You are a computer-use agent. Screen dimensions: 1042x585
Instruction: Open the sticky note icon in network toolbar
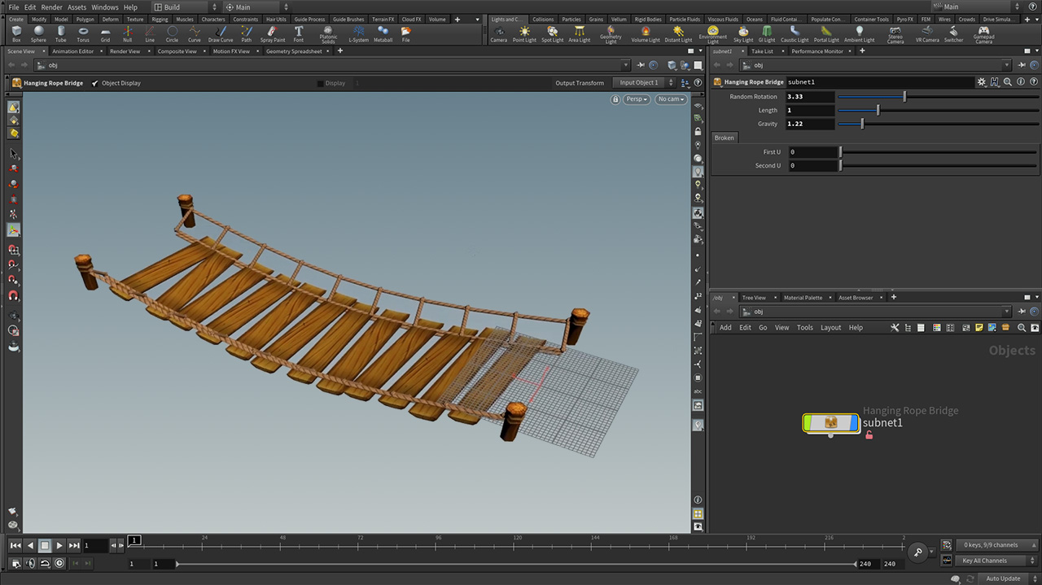(979, 327)
